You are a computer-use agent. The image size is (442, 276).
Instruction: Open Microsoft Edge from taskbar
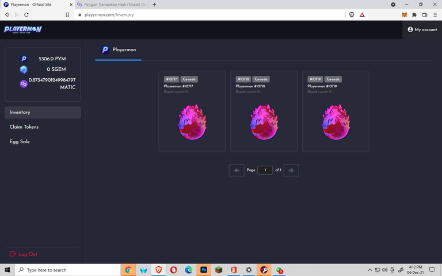pos(189,270)
